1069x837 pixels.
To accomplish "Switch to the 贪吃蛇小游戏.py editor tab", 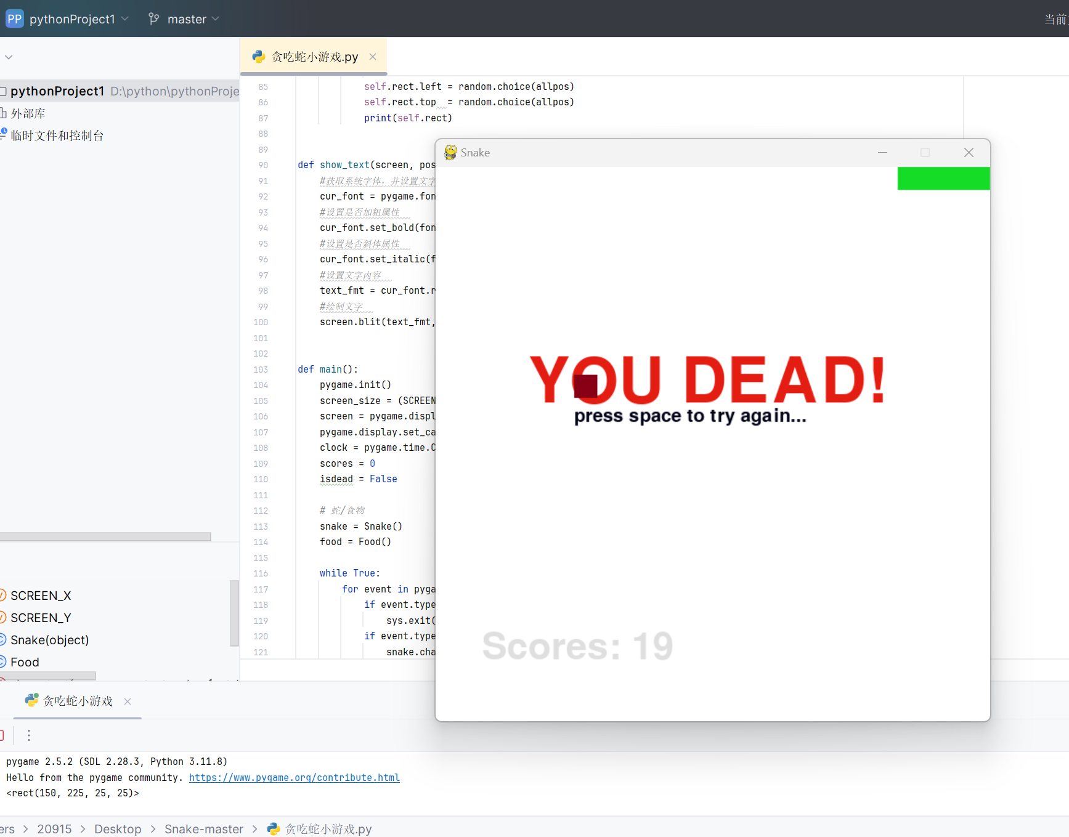I will point(314,57).
